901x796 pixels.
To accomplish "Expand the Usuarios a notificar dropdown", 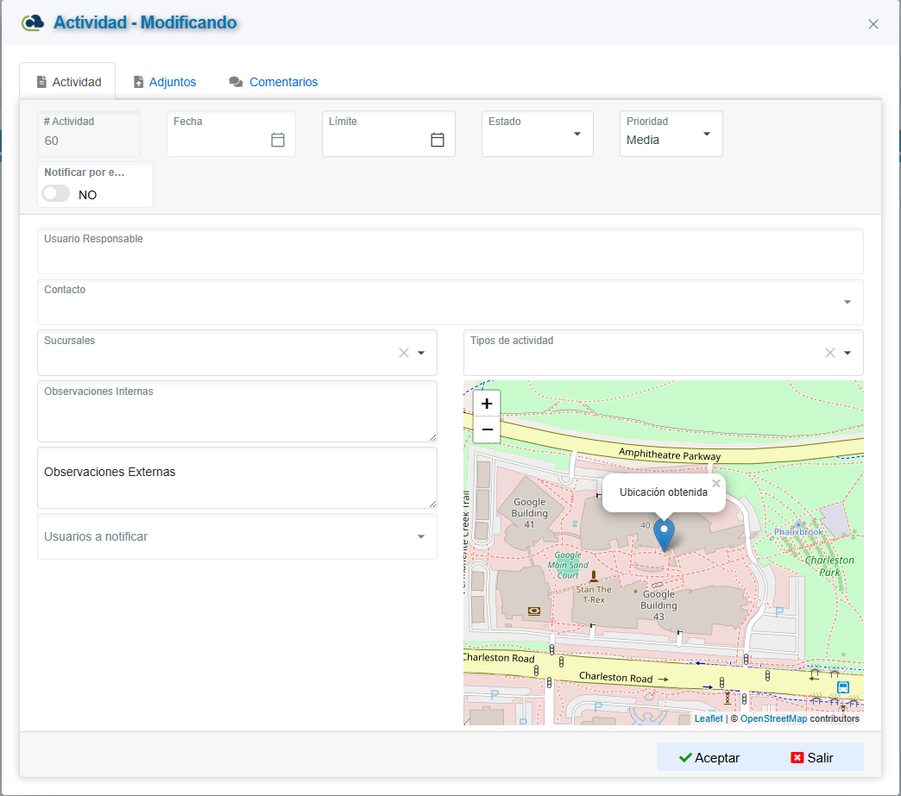I will point(420,536).
